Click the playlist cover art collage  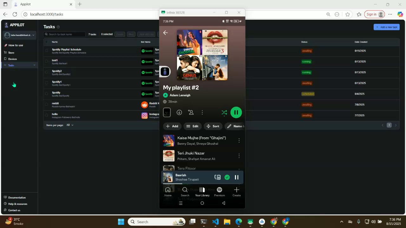202,55
